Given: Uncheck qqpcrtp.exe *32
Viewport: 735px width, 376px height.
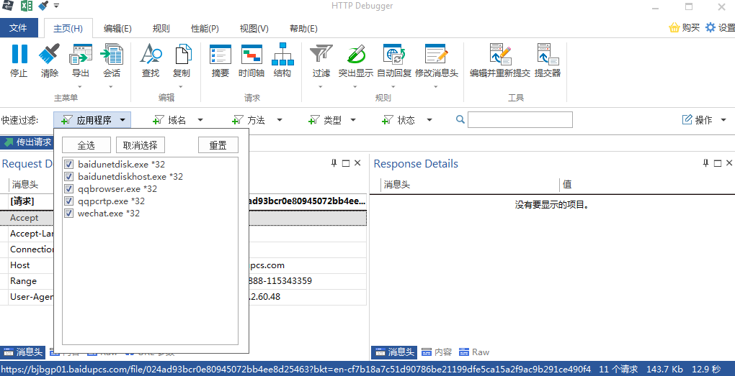Looking at the screenshot, I should point(69,201).
